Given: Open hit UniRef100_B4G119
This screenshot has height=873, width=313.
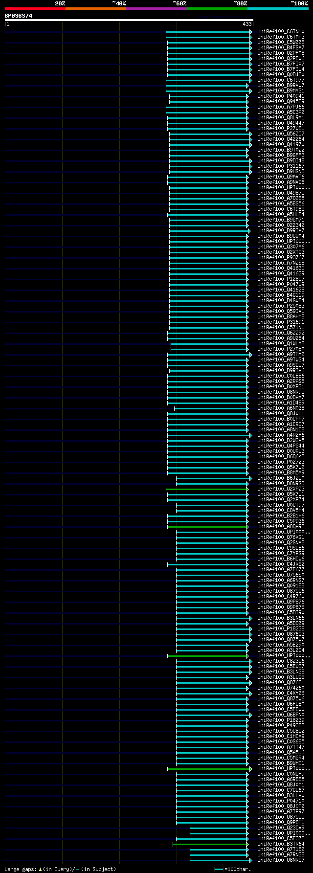Looking at the screenshot, I should 281,295.
